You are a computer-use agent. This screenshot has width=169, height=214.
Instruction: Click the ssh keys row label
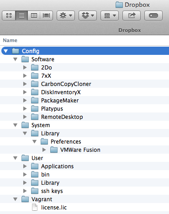pyautogui.click(x=52, y=191)
